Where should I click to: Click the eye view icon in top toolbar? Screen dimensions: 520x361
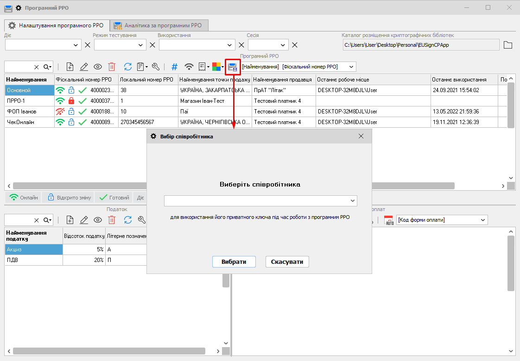click(98, 67)
